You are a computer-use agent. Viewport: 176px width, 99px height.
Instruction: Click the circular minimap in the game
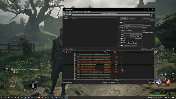pyautogui.click(x=15, y=86)
